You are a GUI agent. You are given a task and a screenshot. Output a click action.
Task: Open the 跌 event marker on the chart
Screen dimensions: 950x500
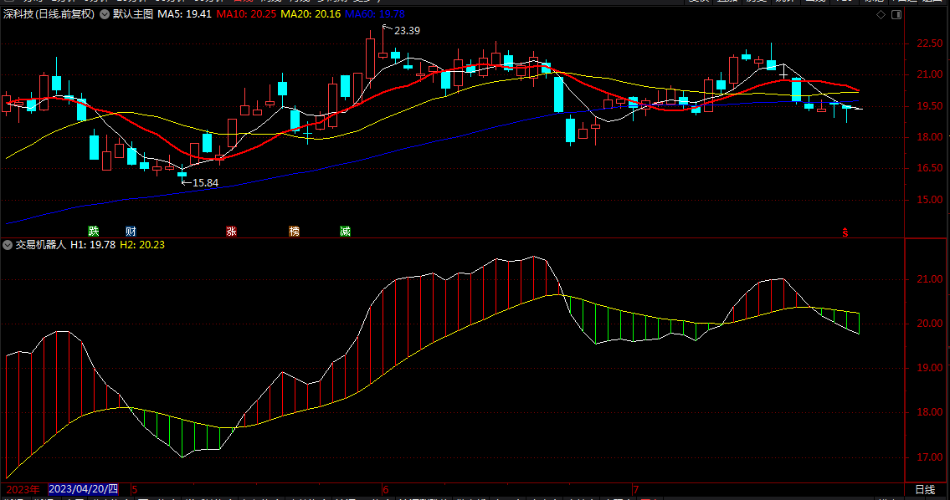(x=93, y=232)
